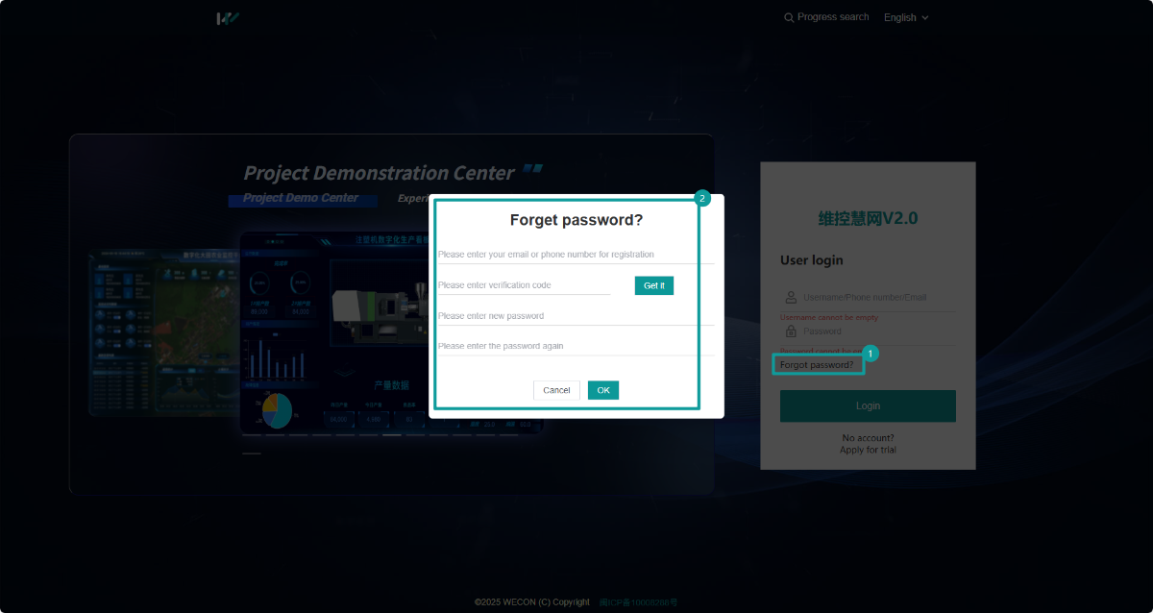Cancel the forget password dialog
The image size is (1153, 613).
(556, 390)
